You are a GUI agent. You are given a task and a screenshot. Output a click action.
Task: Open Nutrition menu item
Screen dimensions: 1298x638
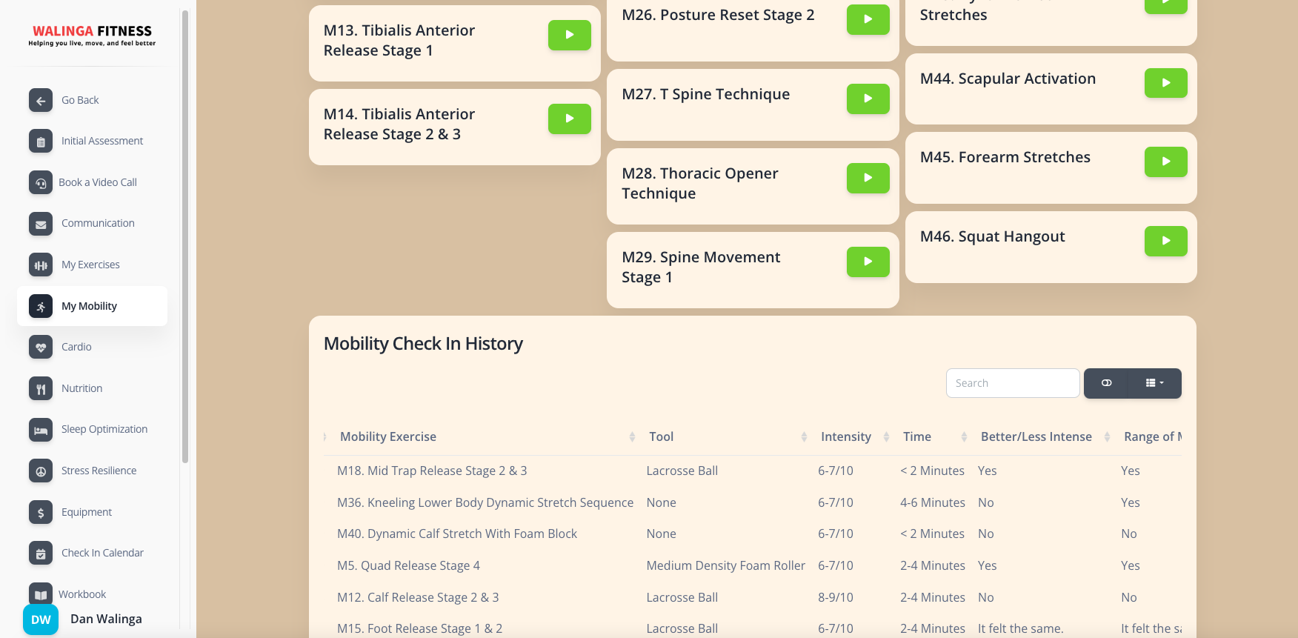[81, 388]
